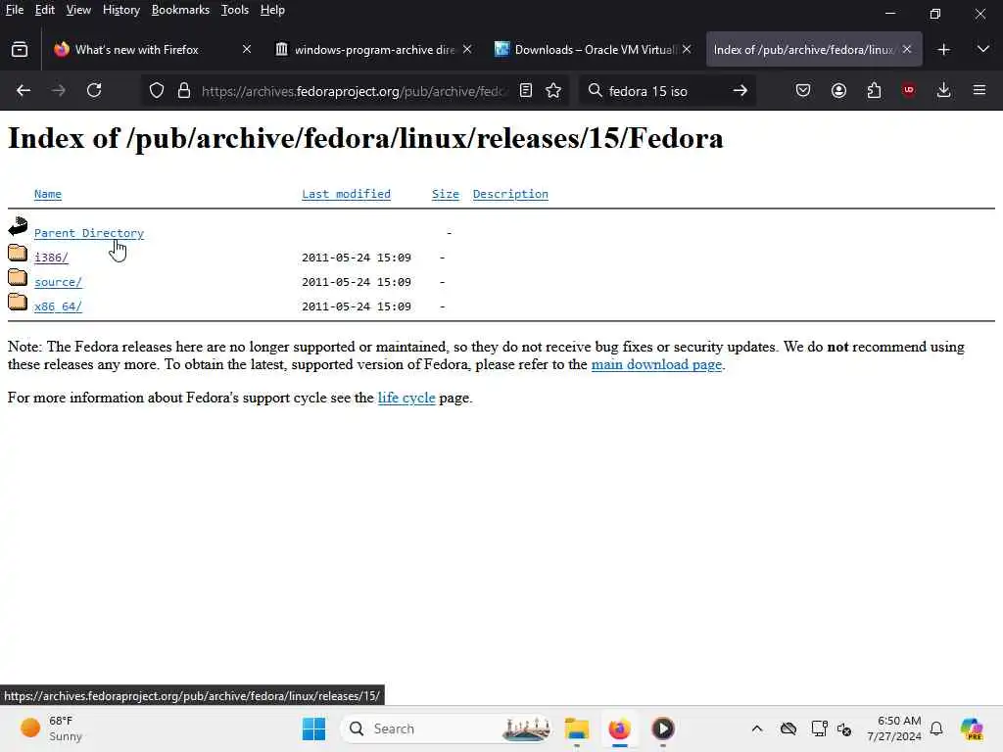Show hidden system tray icons

(757, 728)
